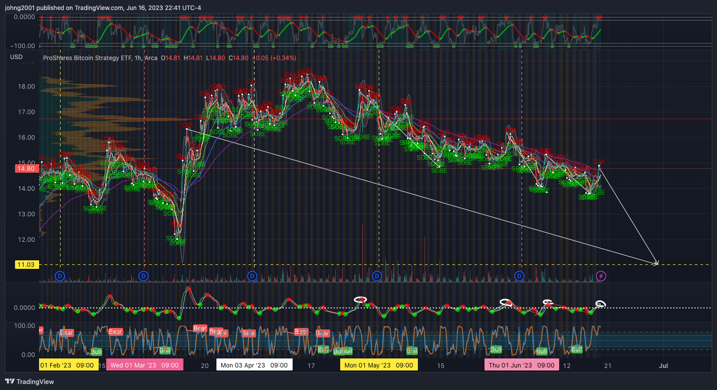
Task: Click the 15.00 price axis label
Action: point(27,163)
